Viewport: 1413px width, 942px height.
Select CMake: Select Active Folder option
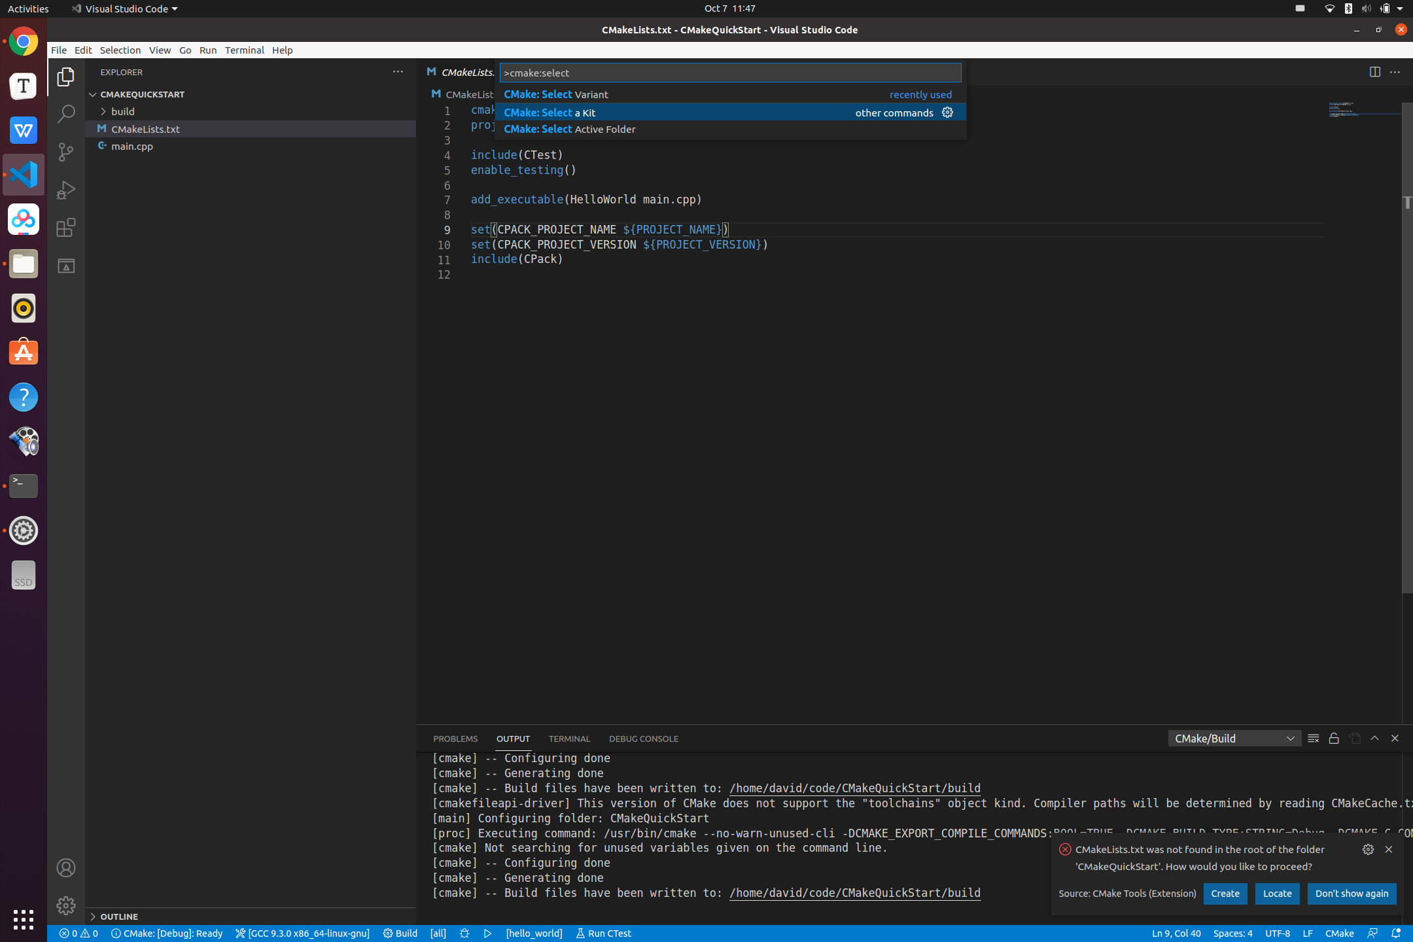click(x=568, y=128)
